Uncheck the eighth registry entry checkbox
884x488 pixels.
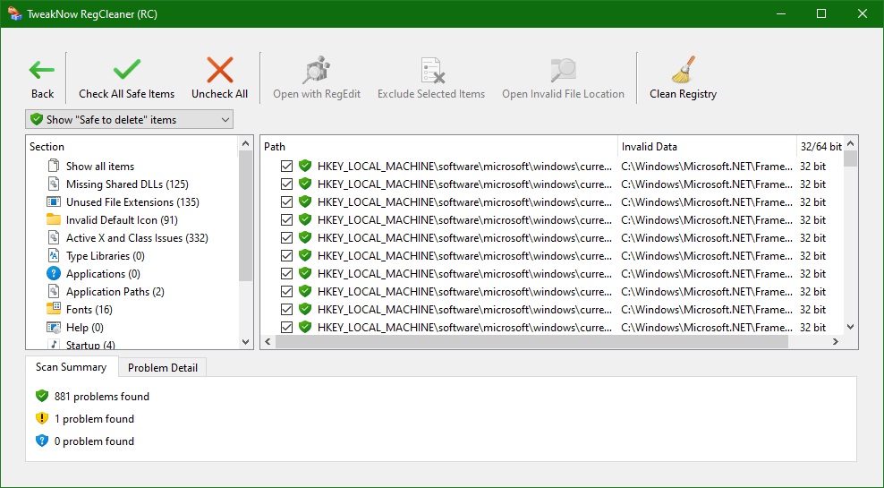tap(286, 292)
